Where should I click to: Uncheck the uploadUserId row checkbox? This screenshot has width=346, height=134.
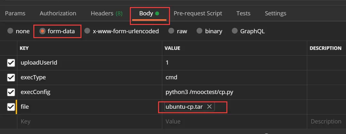11,63
